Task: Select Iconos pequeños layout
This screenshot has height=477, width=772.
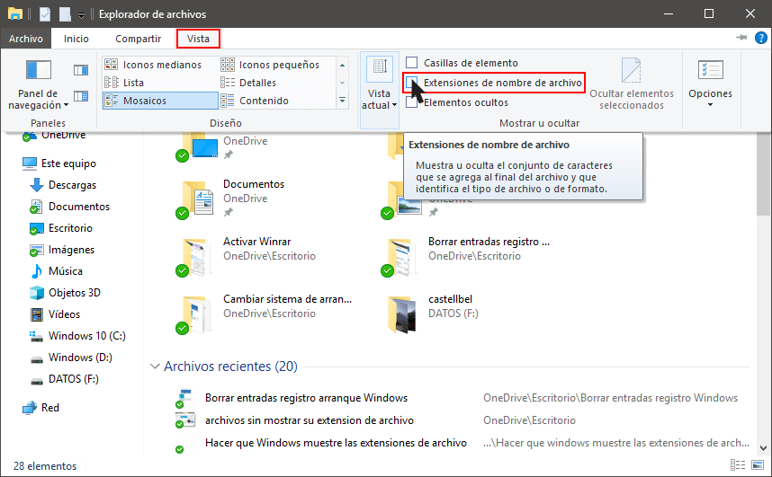Action: [270, 65]
